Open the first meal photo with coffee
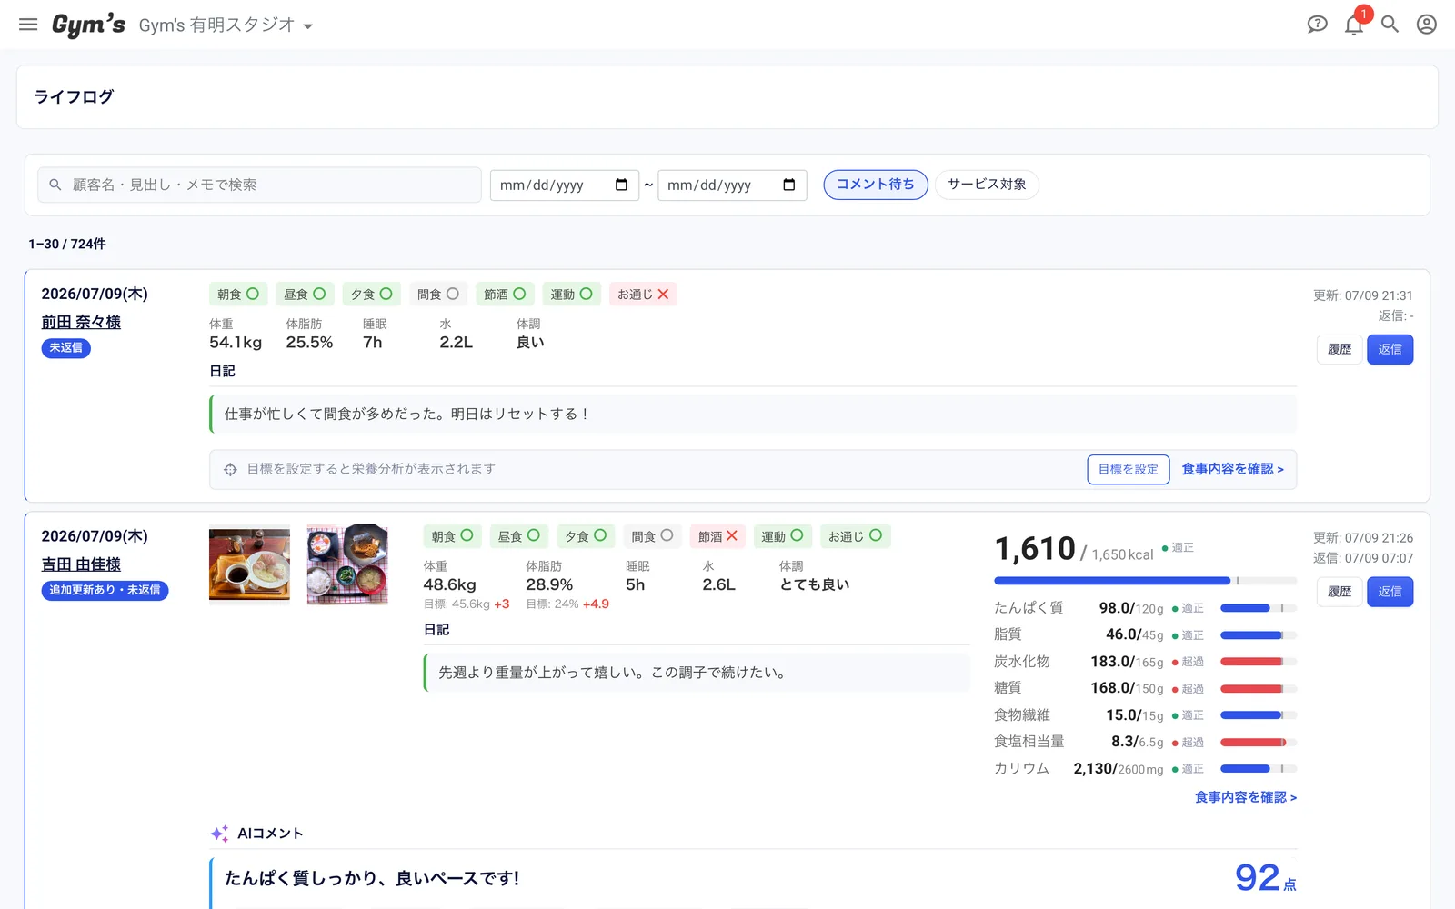This screenshot has width=1455, height=909. [249, 564]
